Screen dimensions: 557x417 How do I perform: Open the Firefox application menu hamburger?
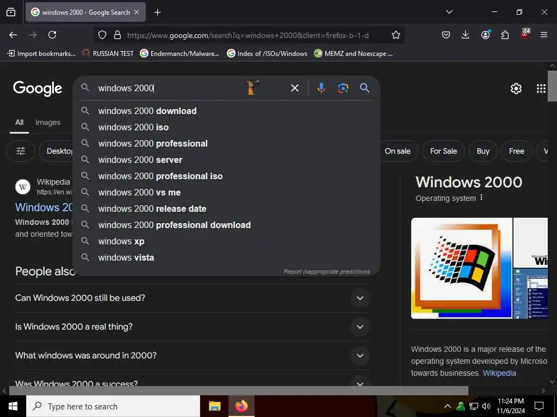tap(544, 35)
